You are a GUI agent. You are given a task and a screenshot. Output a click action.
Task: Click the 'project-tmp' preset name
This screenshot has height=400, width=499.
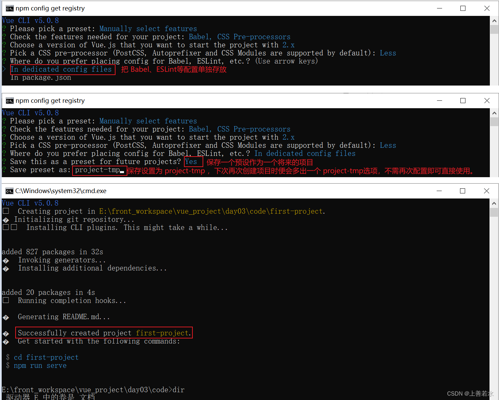98,170
